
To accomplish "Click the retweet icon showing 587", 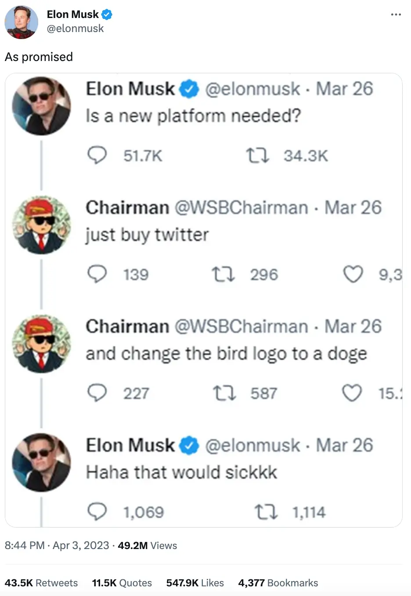I will pos(224,393).
